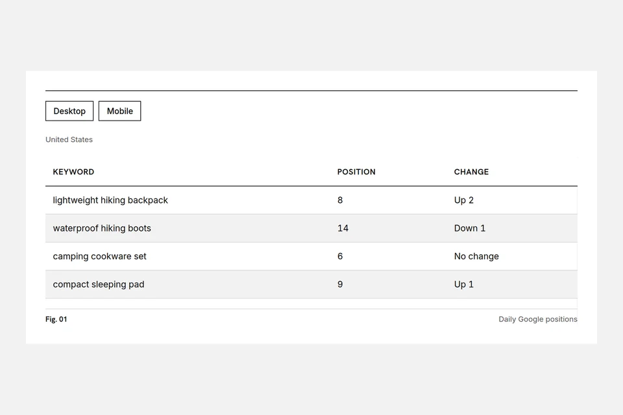
Task: Click the KEYWORD column header
Action: [x=73, y=172]
